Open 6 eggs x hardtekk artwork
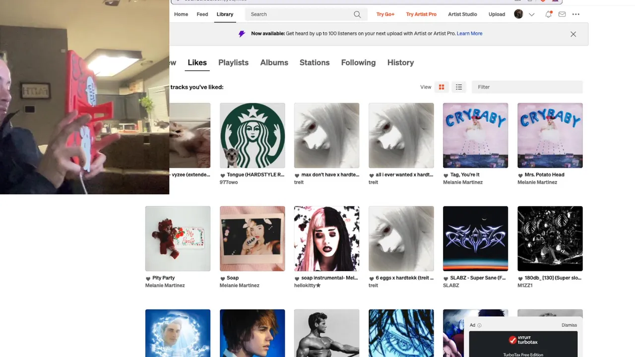 401,238
